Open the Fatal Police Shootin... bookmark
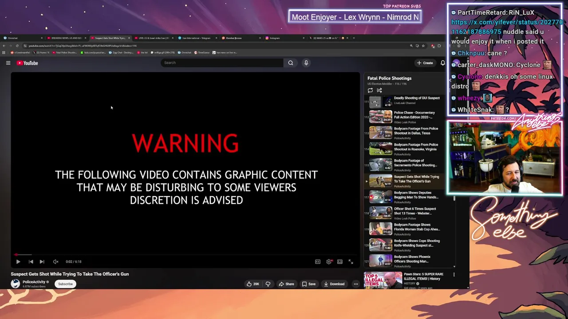 click(65, 53)
